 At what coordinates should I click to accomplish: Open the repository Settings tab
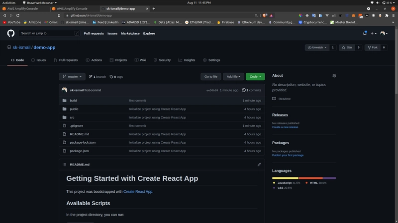[211, 60]
